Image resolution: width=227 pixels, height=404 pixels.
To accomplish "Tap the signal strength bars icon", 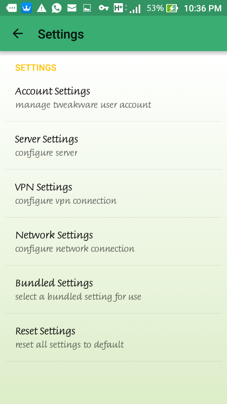I will 135,9.
